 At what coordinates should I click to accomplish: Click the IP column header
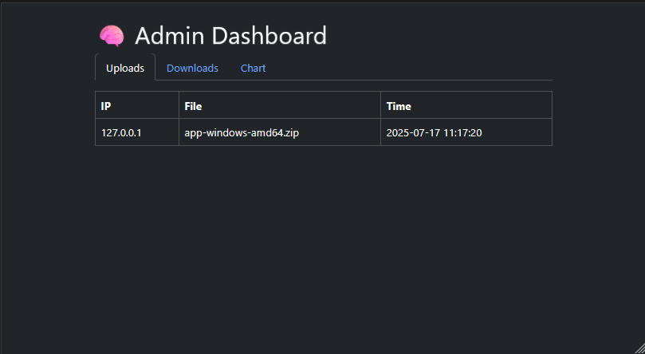[106, 106]
